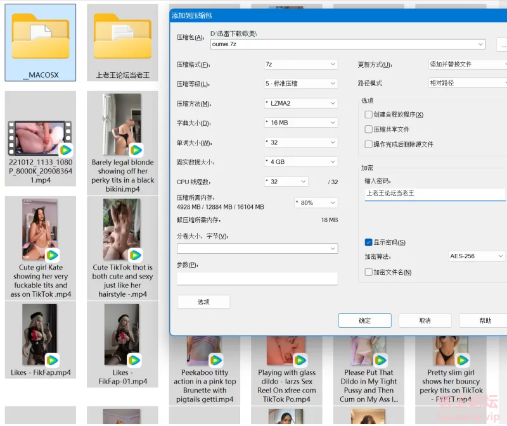The height and width of the screenshot is (426, 507).
Task: Enable 操作完成后删除源文件 checkbox
Action: (x=369, y=144)
